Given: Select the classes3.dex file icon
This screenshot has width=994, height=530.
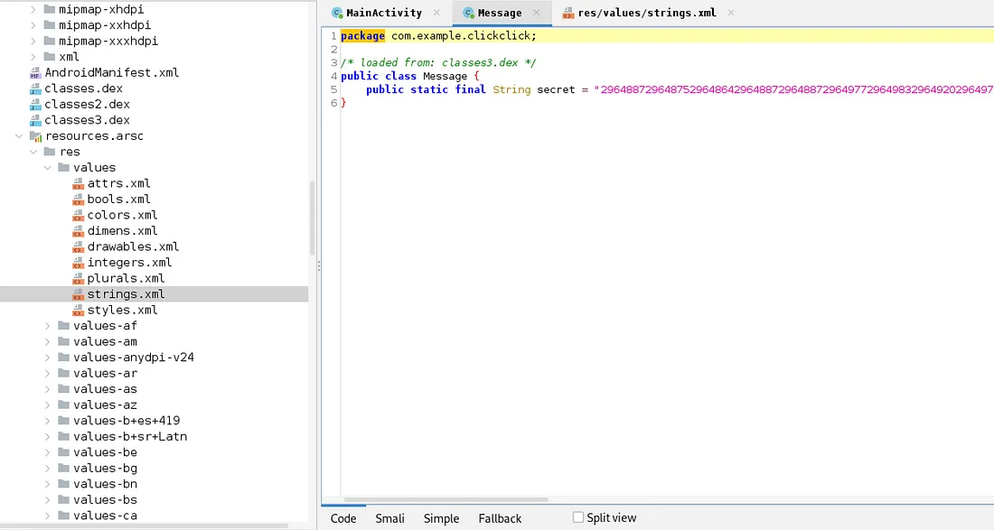Looking at the screenshot, I should click(x=35, y=120).
